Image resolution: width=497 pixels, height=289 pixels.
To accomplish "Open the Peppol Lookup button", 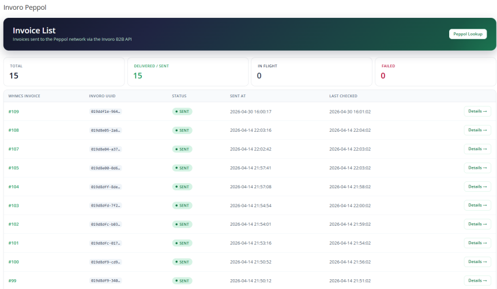I will point(468,34).
